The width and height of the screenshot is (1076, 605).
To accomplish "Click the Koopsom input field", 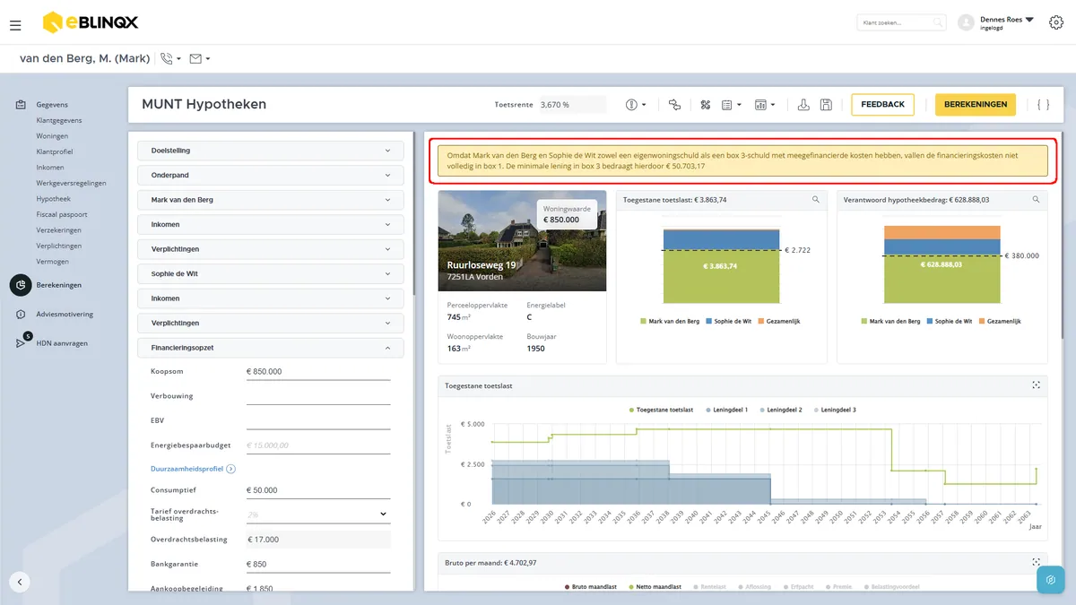I will [318, 371].
